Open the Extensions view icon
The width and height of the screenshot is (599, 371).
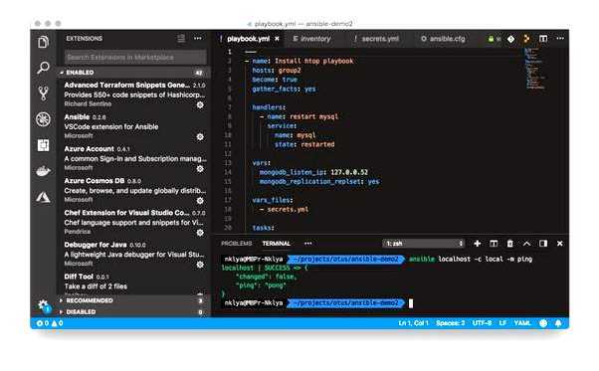point(43,145)
